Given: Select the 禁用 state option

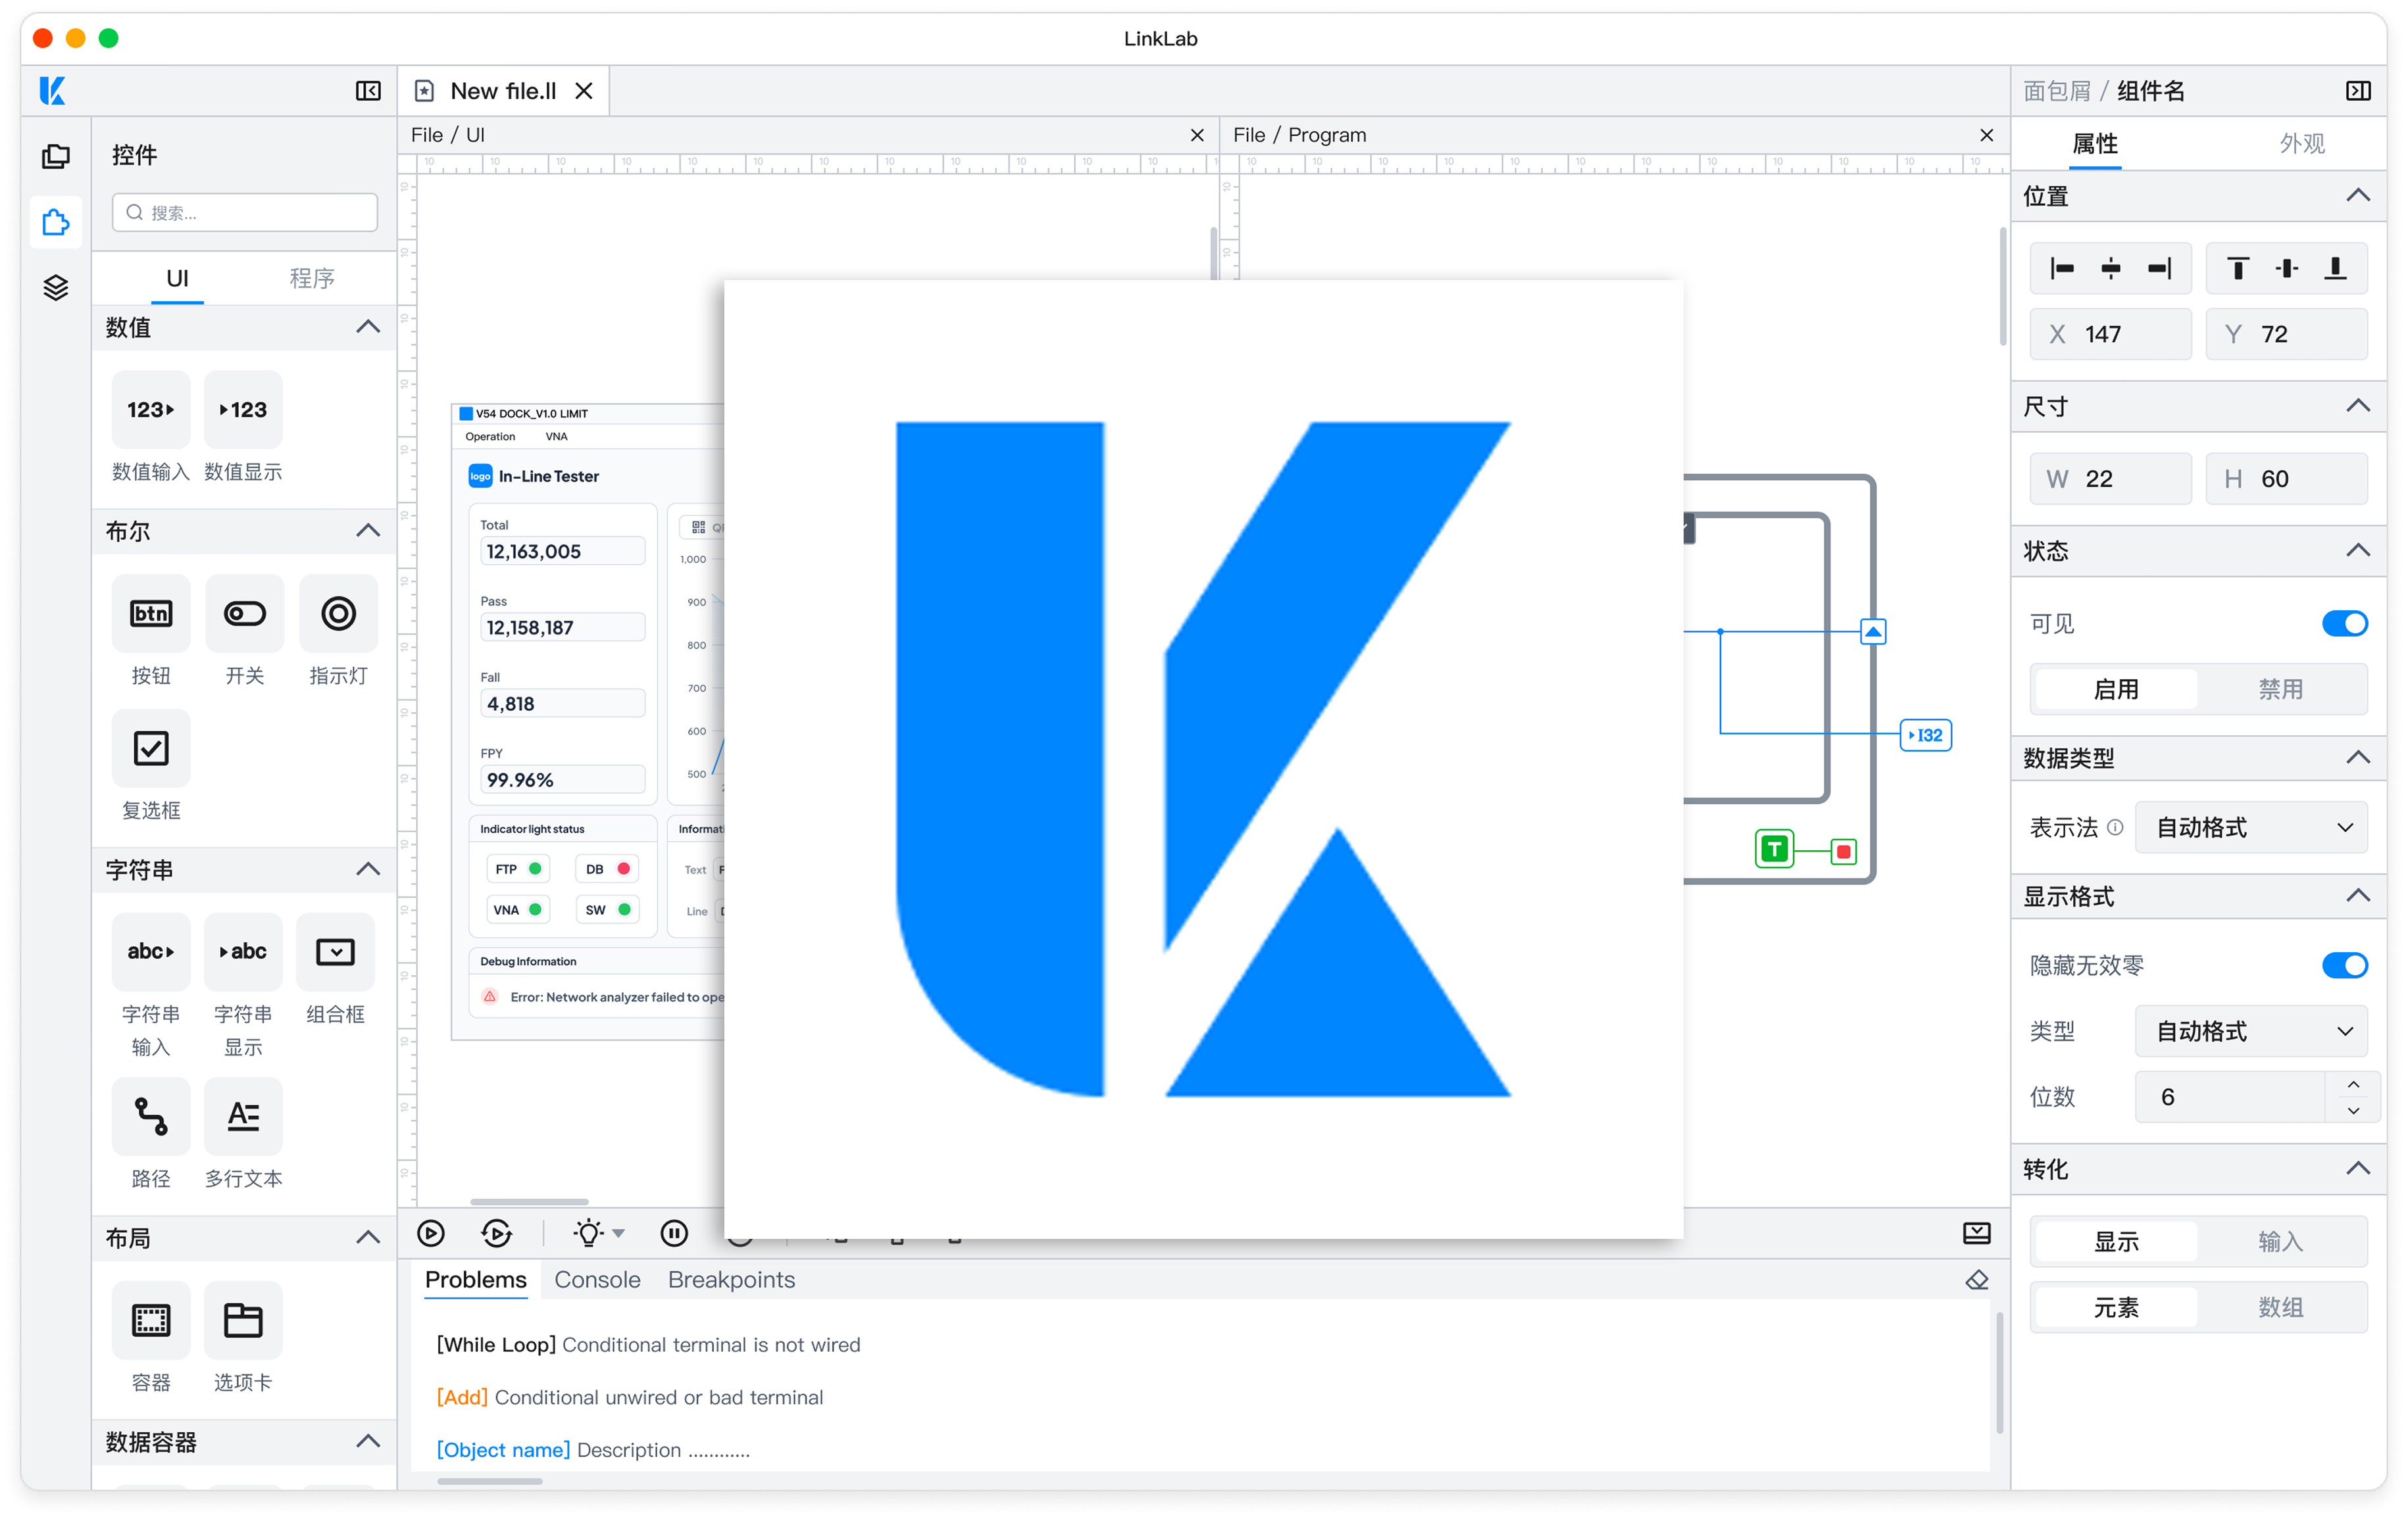Looking at the screenshot, I should 2280,690.
